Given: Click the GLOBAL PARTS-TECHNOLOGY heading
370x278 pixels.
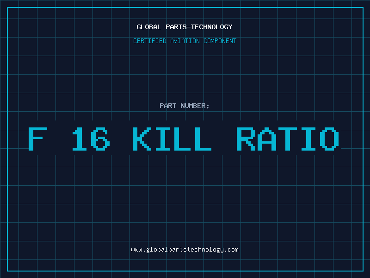Looking at the screenshot, I should point(185,27).
